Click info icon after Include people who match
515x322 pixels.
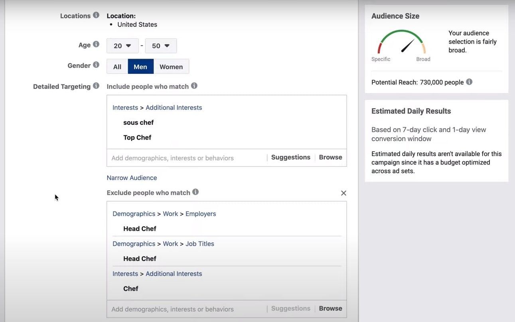[x=194, y=85]
